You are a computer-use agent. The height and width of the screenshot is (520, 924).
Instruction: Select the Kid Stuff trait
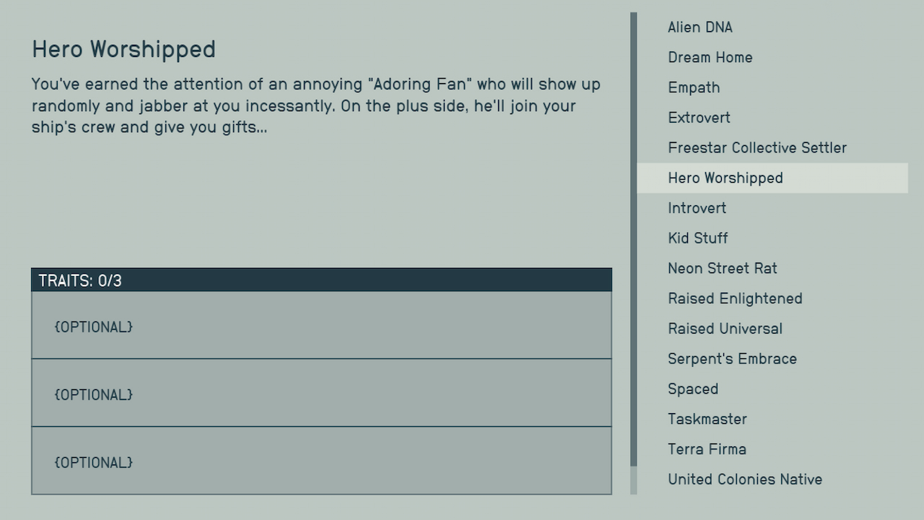697,238
